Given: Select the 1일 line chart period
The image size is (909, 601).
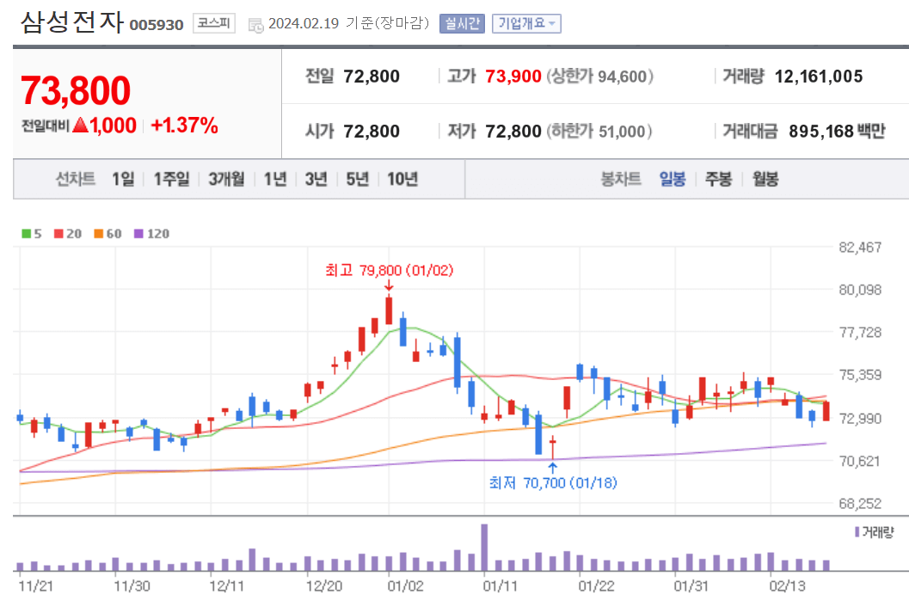Looking at the screenshot, I should click(x=123, y=179).
